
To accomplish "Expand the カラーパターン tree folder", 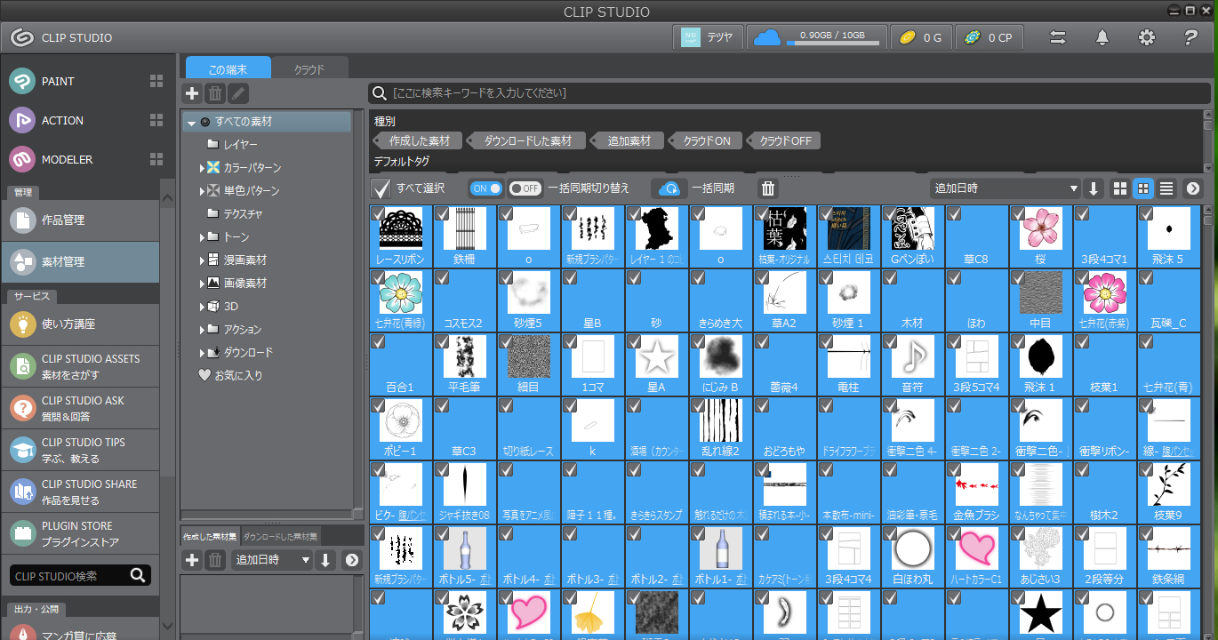I will tap(203, 167).
